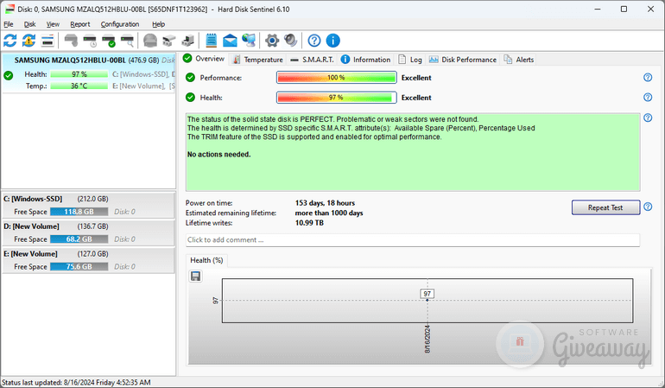Click the left panel Temp 36 °C bar
The height and width of the screenshot is (388, 665).
[x=79, y=86]
